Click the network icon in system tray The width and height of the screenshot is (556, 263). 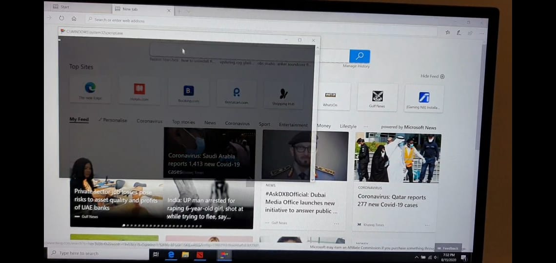[x=430, y=257]
